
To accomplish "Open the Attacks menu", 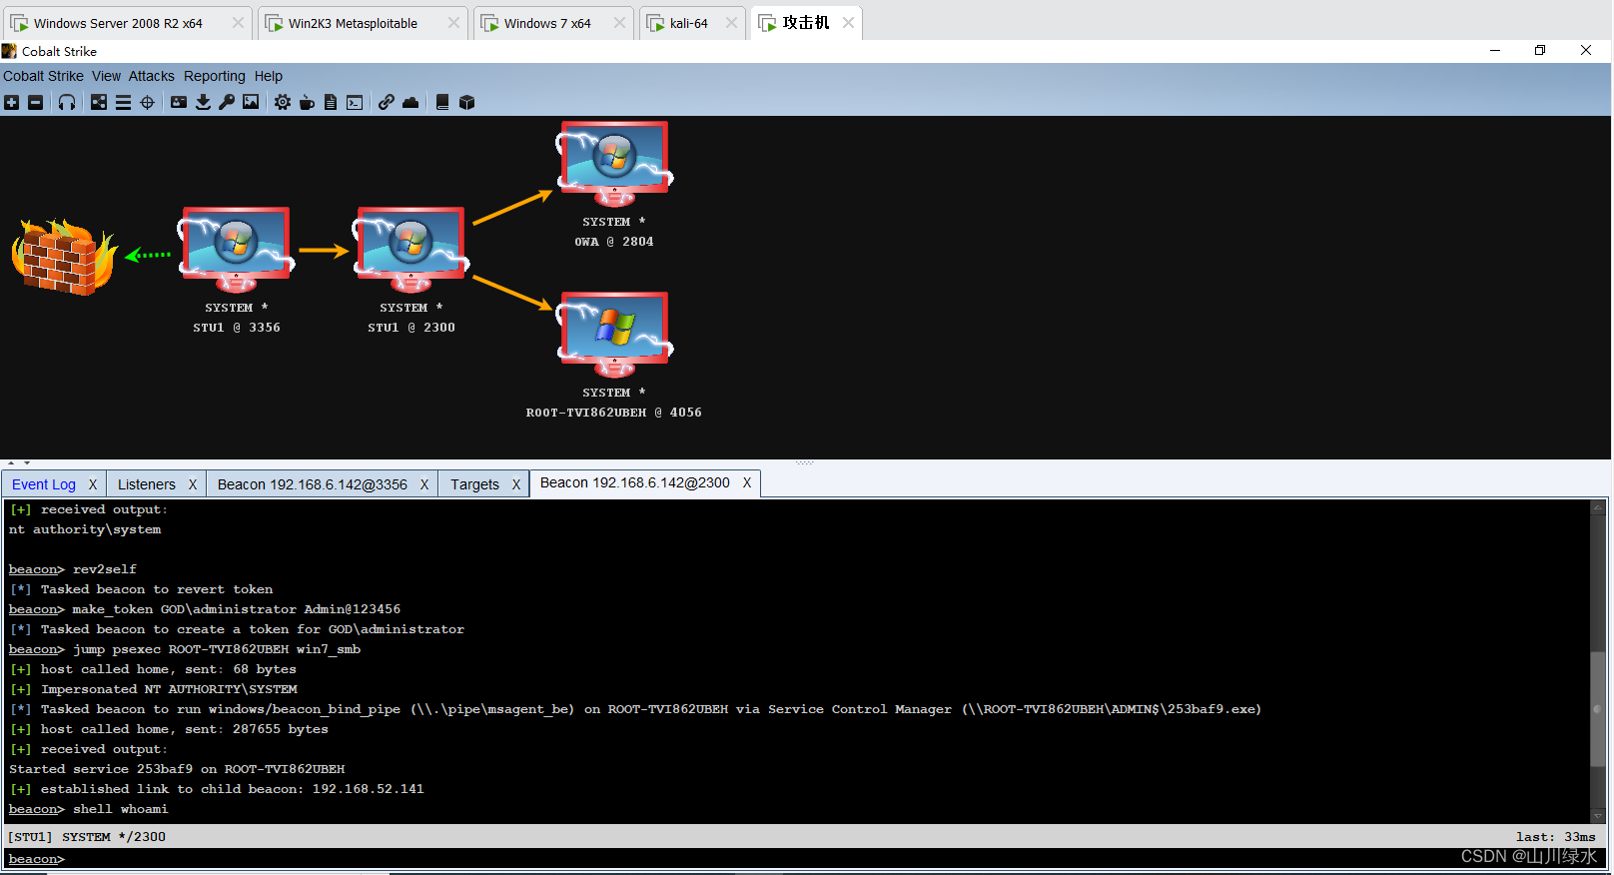I will click(151, 76).
